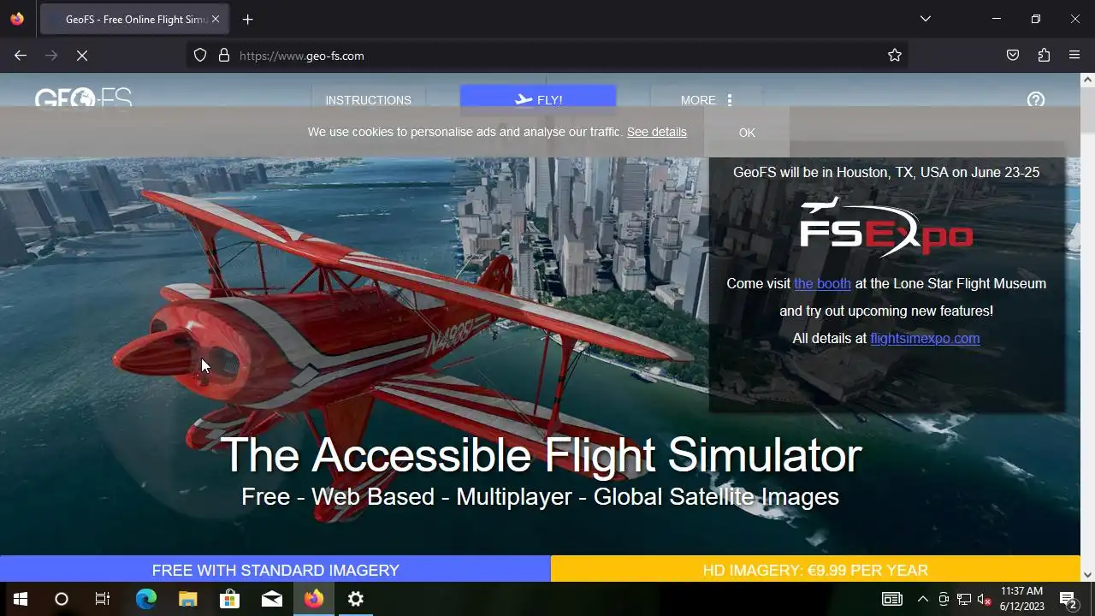Bookmark this page with the star
Viewport: 1095px width, 616px height.
coord(895,56)
